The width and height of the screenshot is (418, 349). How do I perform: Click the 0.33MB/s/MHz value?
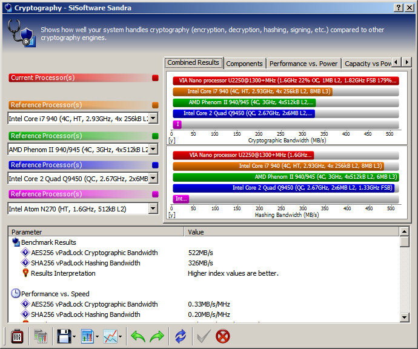(209, 304)
